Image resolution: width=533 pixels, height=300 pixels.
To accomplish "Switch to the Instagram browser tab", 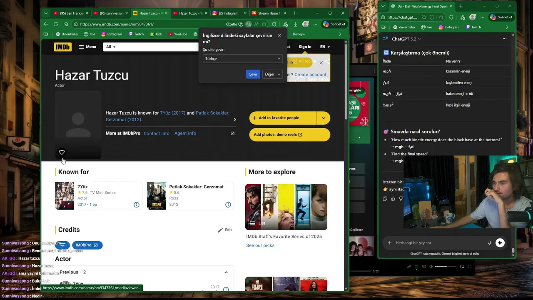I will (x=229, y=13).
